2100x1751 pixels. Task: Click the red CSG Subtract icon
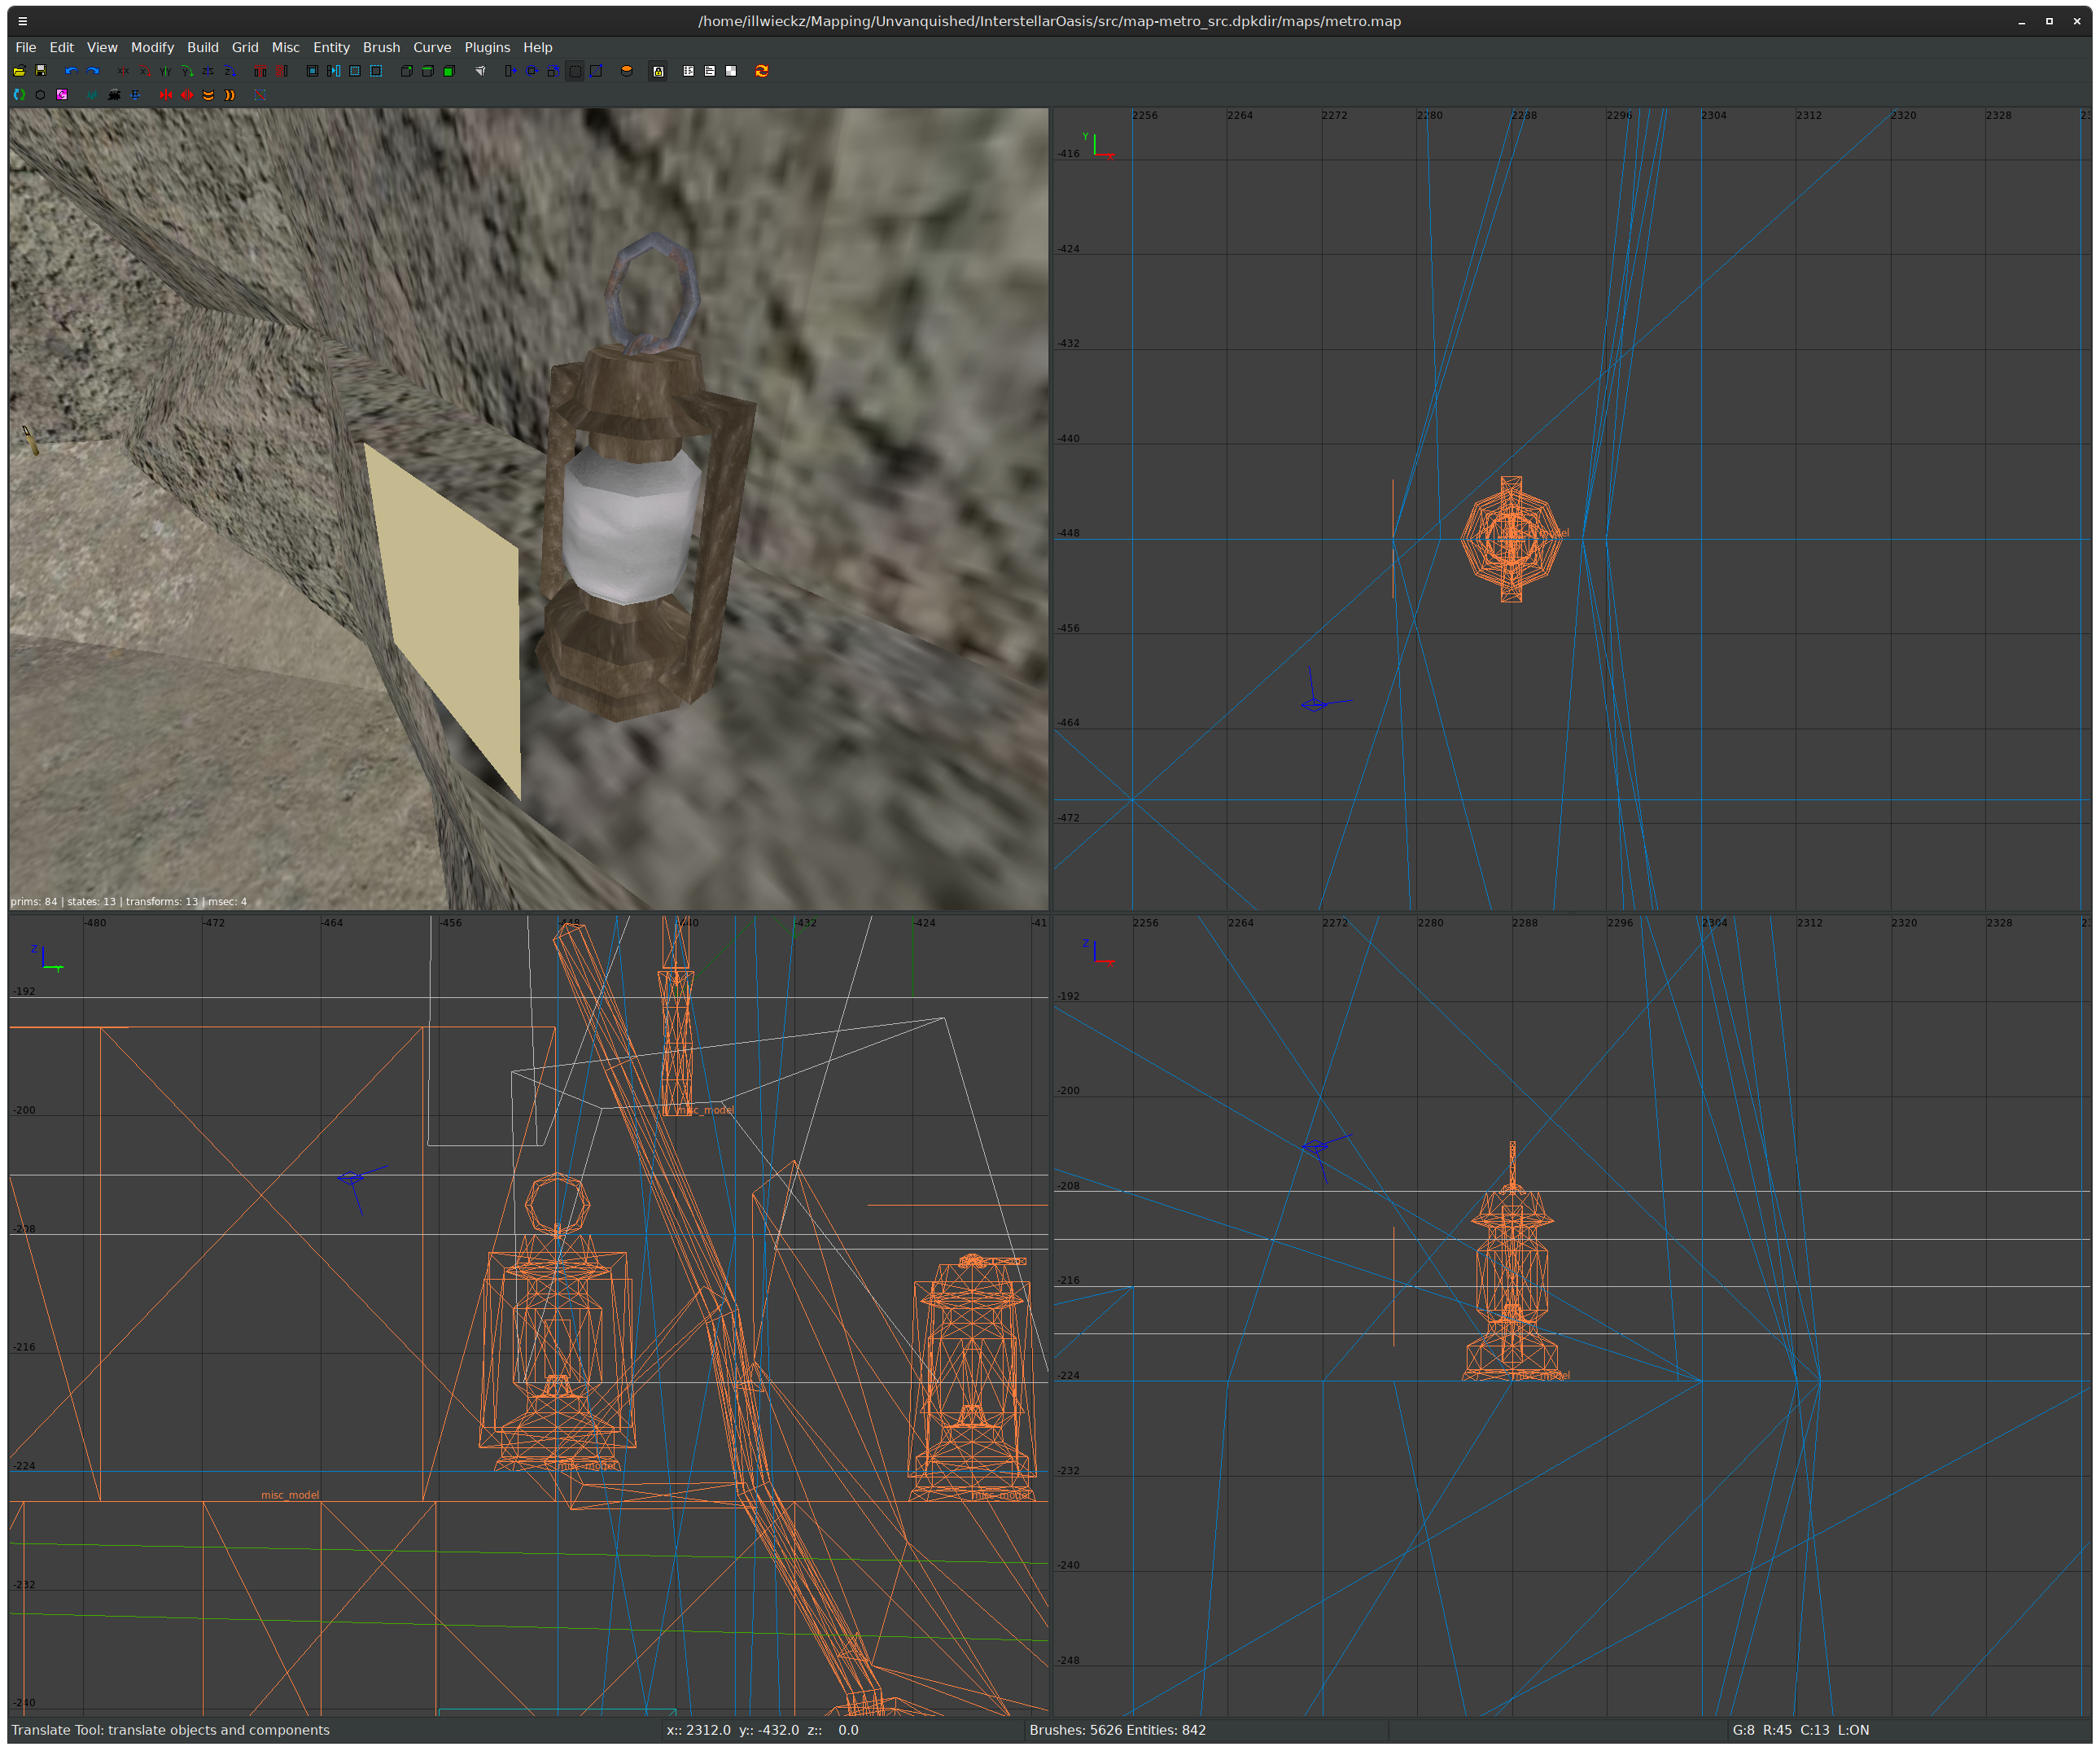260,71
